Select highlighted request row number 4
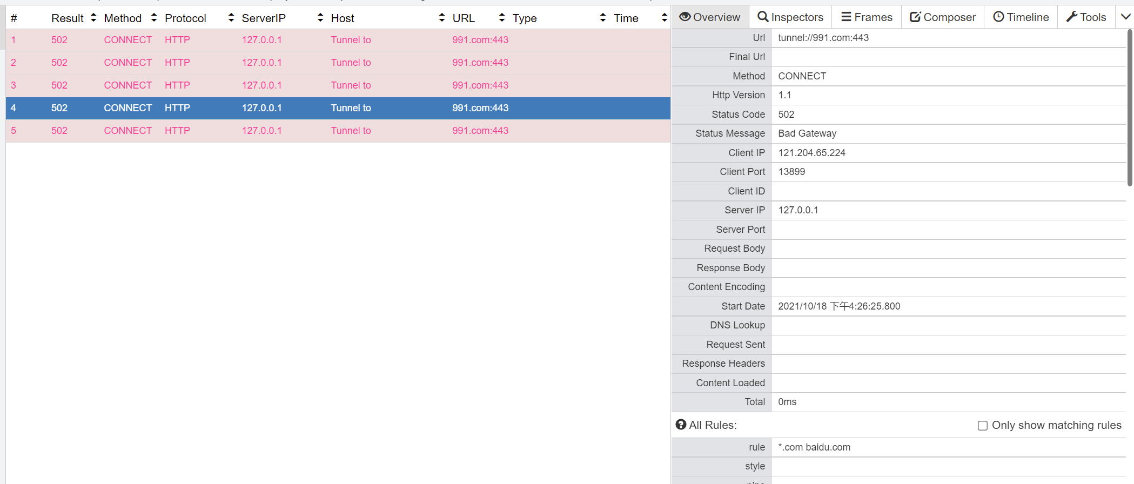1134x484 pixels. 338,108
